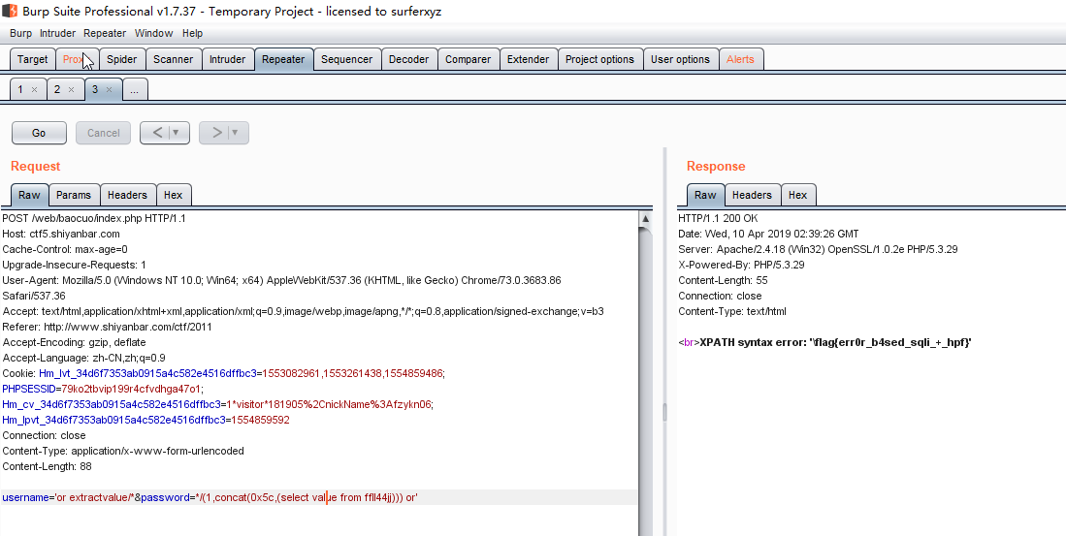The image size is (1066, 536).
Task: Click the Cancel button
Action: click(104, 133)
